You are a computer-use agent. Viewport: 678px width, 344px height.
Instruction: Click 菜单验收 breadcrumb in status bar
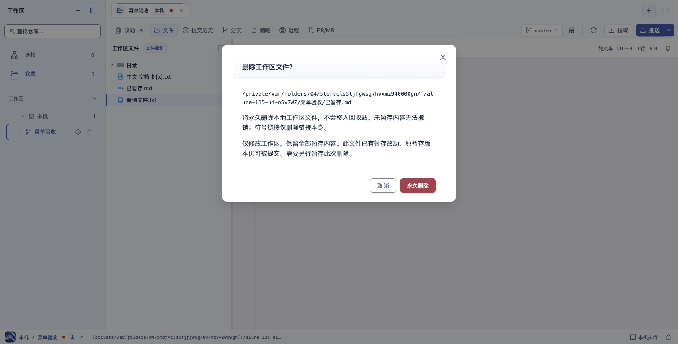point(48,337)
